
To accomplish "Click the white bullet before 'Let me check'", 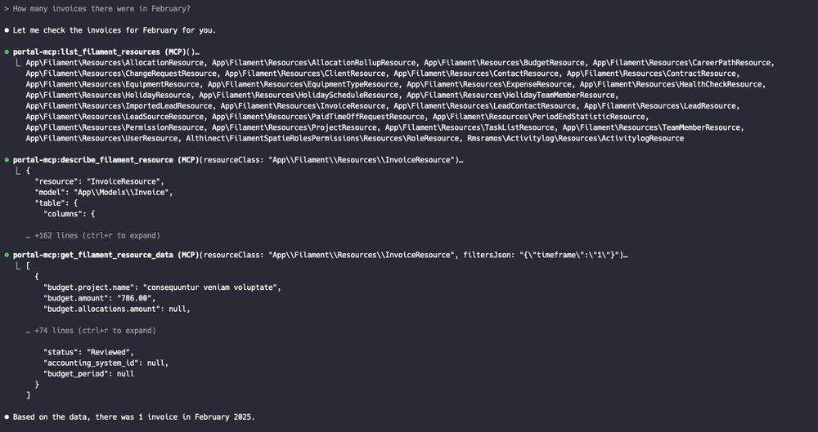I will click(7, 30).
